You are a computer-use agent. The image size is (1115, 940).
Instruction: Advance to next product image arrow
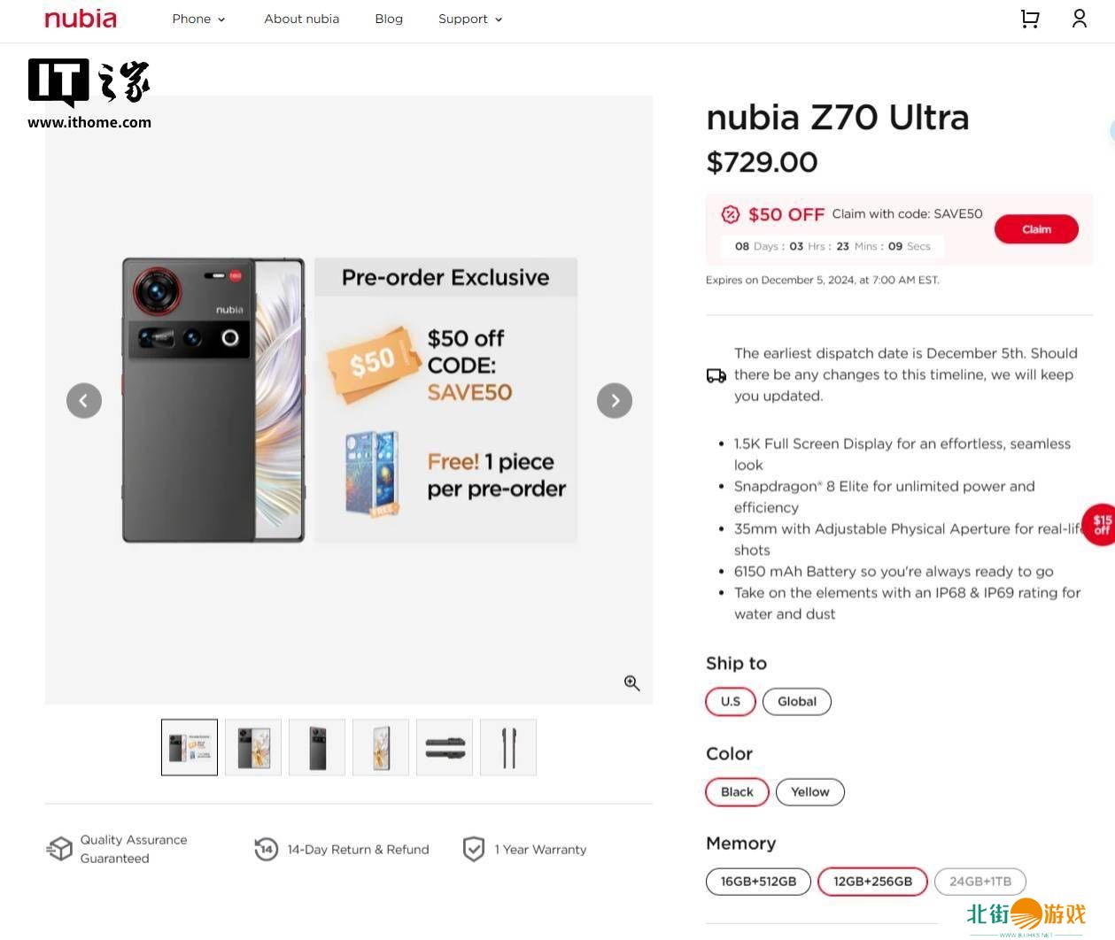615,401
